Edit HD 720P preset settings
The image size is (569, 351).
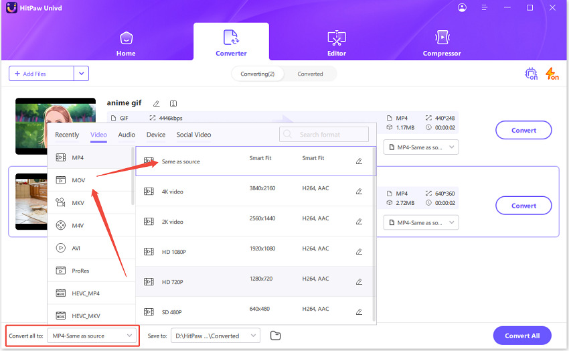click(359, 282)
